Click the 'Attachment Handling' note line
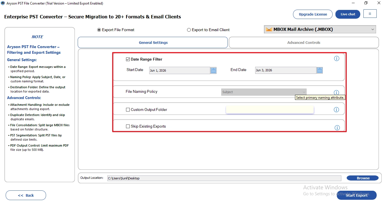This screenshot has height=206, width=386. (39, 107)
